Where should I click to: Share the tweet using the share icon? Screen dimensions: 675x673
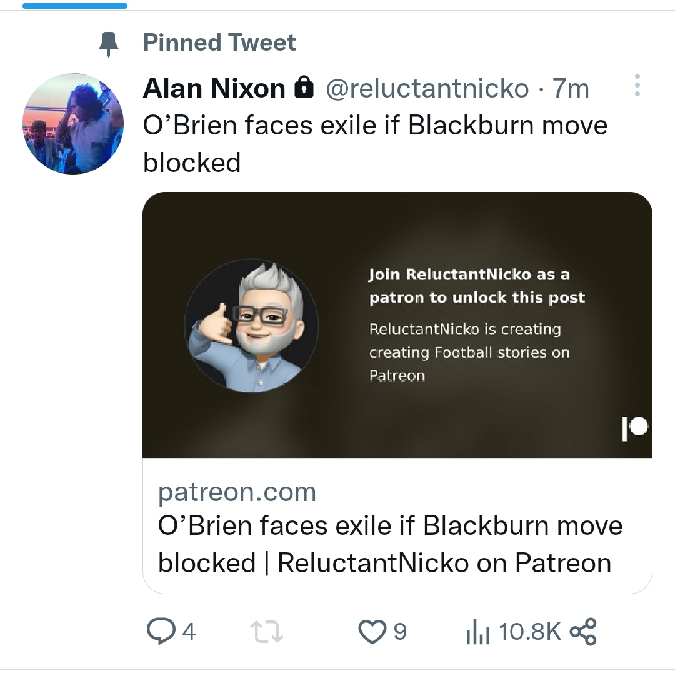583,631
